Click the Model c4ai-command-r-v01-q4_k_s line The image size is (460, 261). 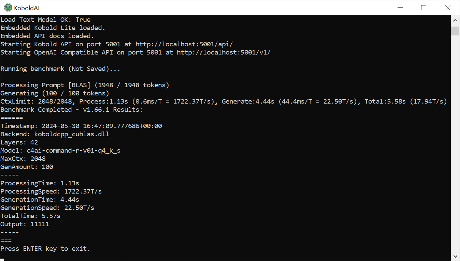[60, 151]
